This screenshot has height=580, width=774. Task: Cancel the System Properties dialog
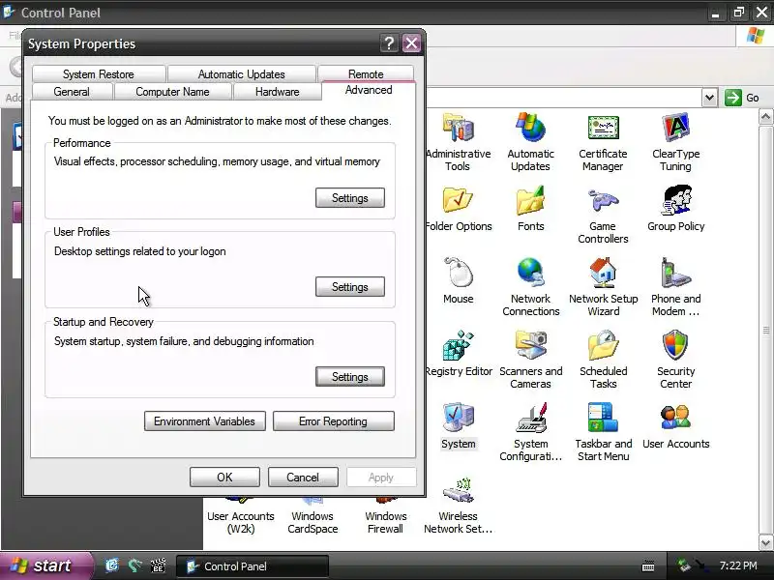(303, 478)
